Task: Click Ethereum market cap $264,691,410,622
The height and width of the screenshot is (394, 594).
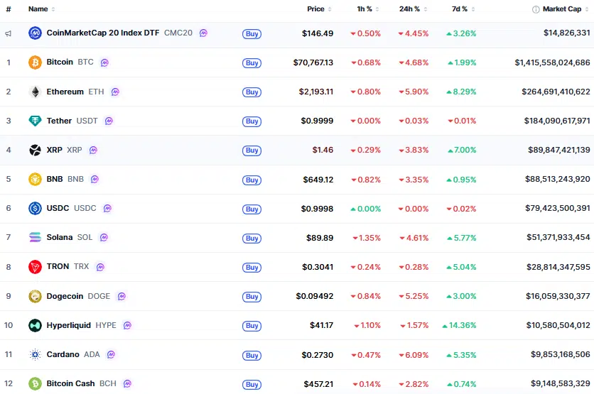Action: tap(556, 92)
